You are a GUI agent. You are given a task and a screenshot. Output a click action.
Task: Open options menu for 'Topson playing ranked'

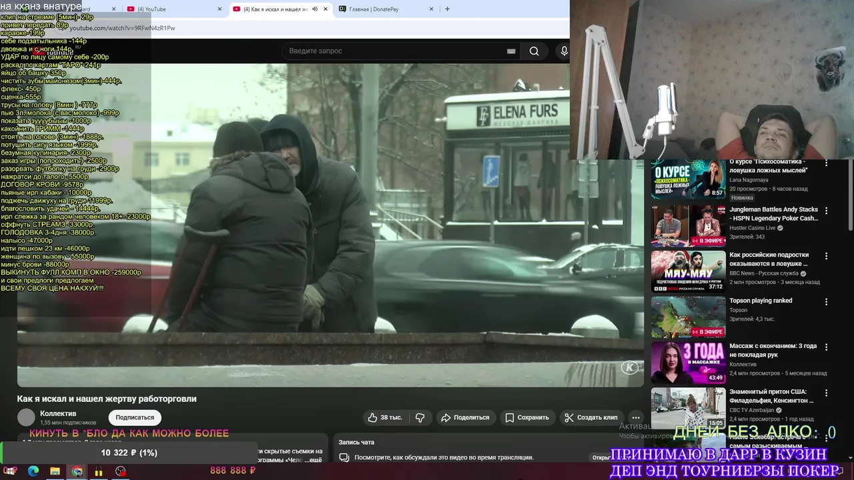[826, 302]
